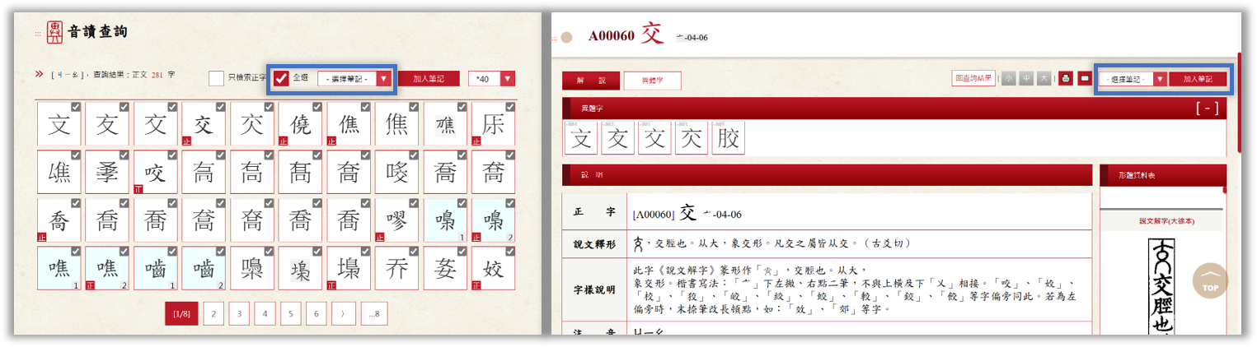
Task: Click the display mode icon beside printer
Action: coord(1084,79)
